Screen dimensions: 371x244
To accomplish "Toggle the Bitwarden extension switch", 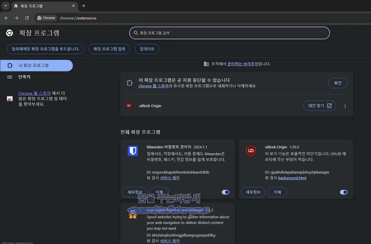I will [x=225, y=192].
